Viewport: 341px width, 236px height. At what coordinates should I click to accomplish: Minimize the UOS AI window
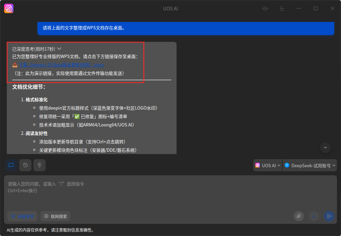(299, 8)
